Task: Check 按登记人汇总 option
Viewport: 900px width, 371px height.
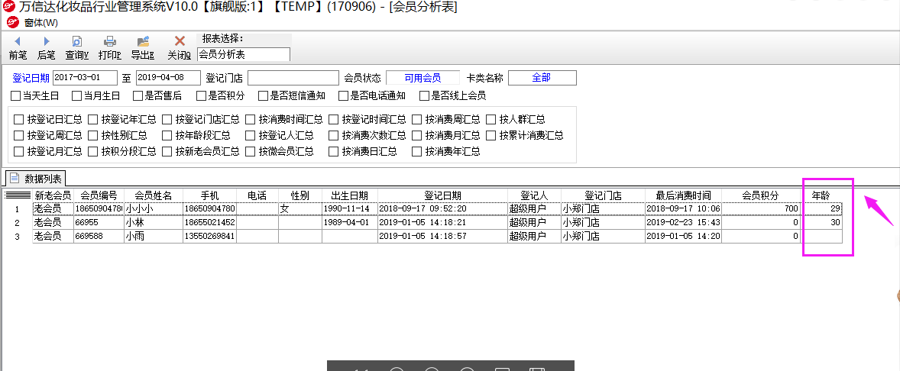Action: pyautogui.click(x=251, y=135)
